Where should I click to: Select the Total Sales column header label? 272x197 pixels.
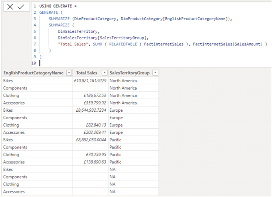pyautogui.click(x=86, y=73)
